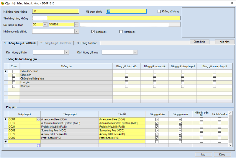
Task: Check Chọn box for Điểm khởi hành
Action: click(x=14, y=71)
